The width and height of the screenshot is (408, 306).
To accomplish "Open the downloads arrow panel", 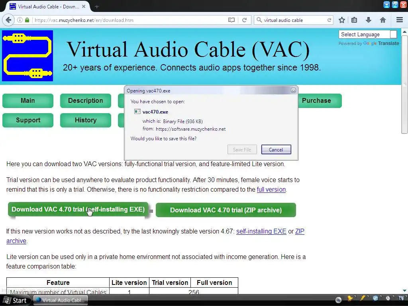I will [369, 20].
